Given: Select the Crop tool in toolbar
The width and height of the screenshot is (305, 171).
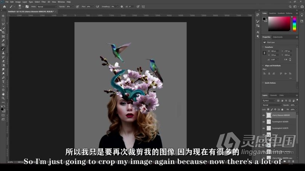Looking at the screenshot, I should tap(3, 32).
